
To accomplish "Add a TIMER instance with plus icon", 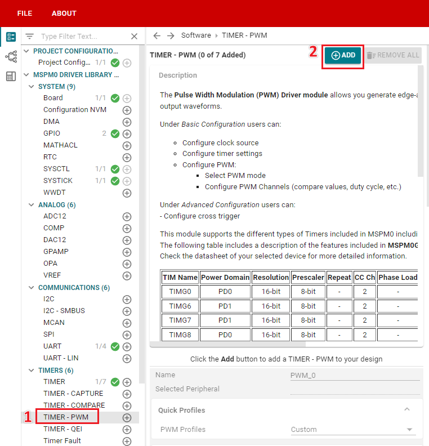I will click(127, 382).
